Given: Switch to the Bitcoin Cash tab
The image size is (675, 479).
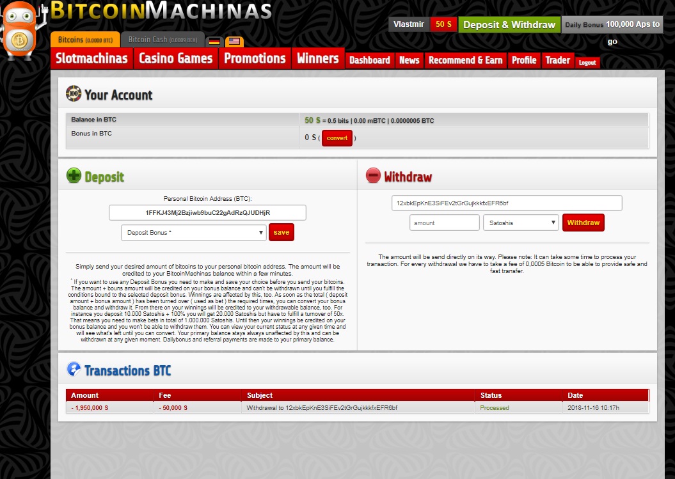Looking at the screenshot, I should click(x=163, y=40).
